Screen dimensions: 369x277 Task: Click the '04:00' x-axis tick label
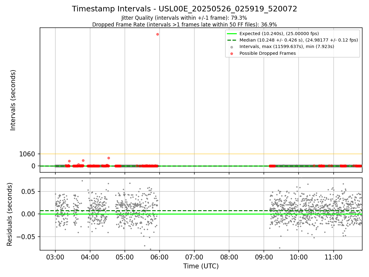[90, 257]
